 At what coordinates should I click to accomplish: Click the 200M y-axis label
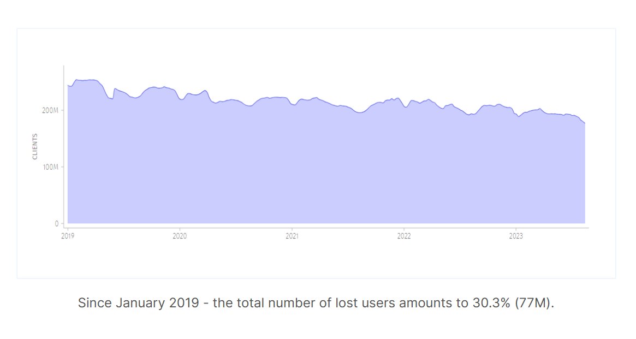pyautogui.click(x=50, y=110)
